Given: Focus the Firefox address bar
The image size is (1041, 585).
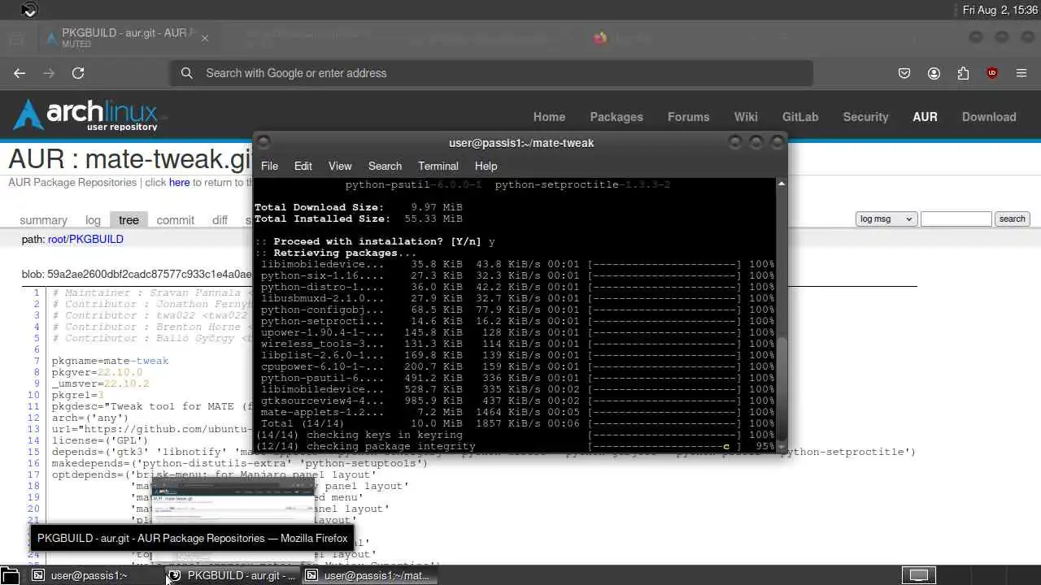Looking at the screenshot, I should [x=491, y=73].
